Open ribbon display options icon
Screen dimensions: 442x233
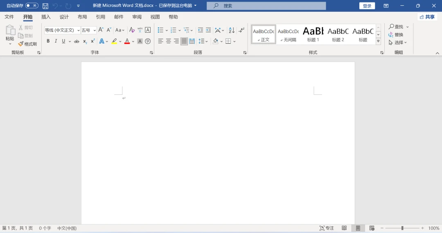[x=386, y=6]
